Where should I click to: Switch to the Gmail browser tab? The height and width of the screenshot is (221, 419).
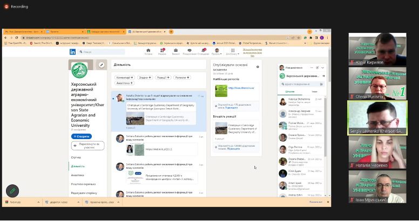[x=24, y=32]
